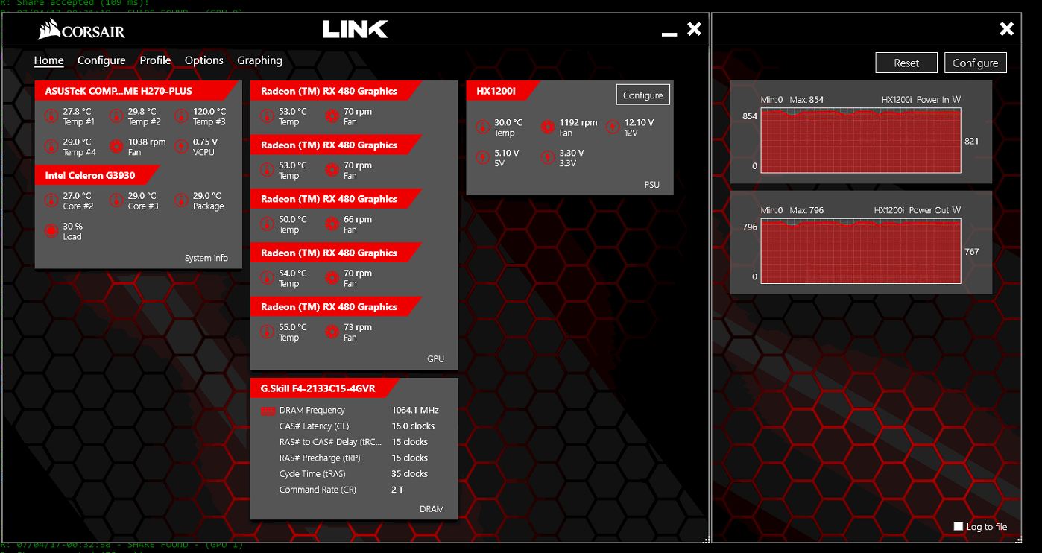1042x553 pixels.
Task: Click the Temp #1 thermometer icon
Action: 51,116
